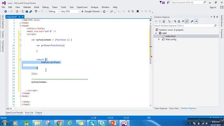Select Solution 'www' (1 project) node
Image resolution: width=224 pixels, height=126 pixels.
171,30
